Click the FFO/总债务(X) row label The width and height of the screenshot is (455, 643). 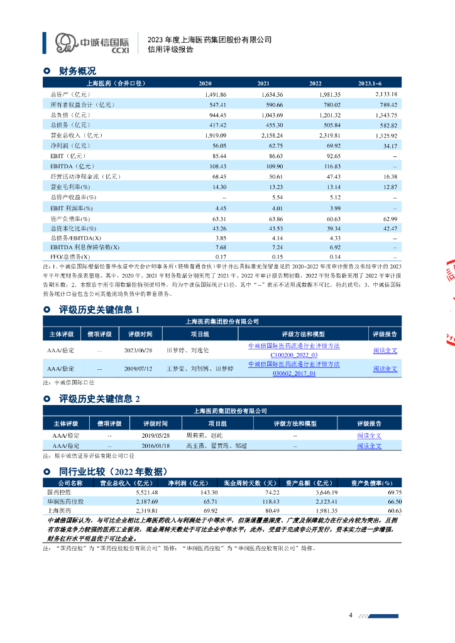click(70, 257)
